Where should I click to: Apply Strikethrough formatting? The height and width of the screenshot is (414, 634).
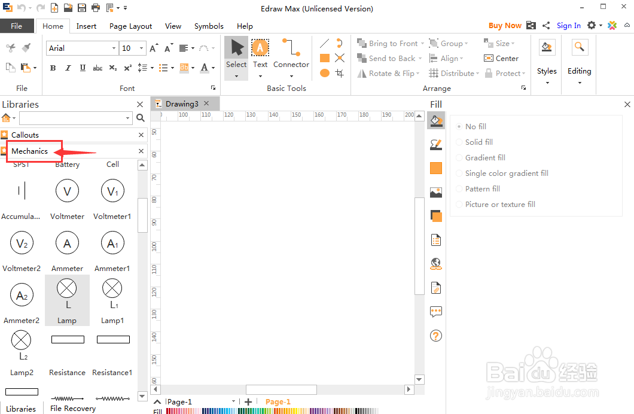[97, 68]
